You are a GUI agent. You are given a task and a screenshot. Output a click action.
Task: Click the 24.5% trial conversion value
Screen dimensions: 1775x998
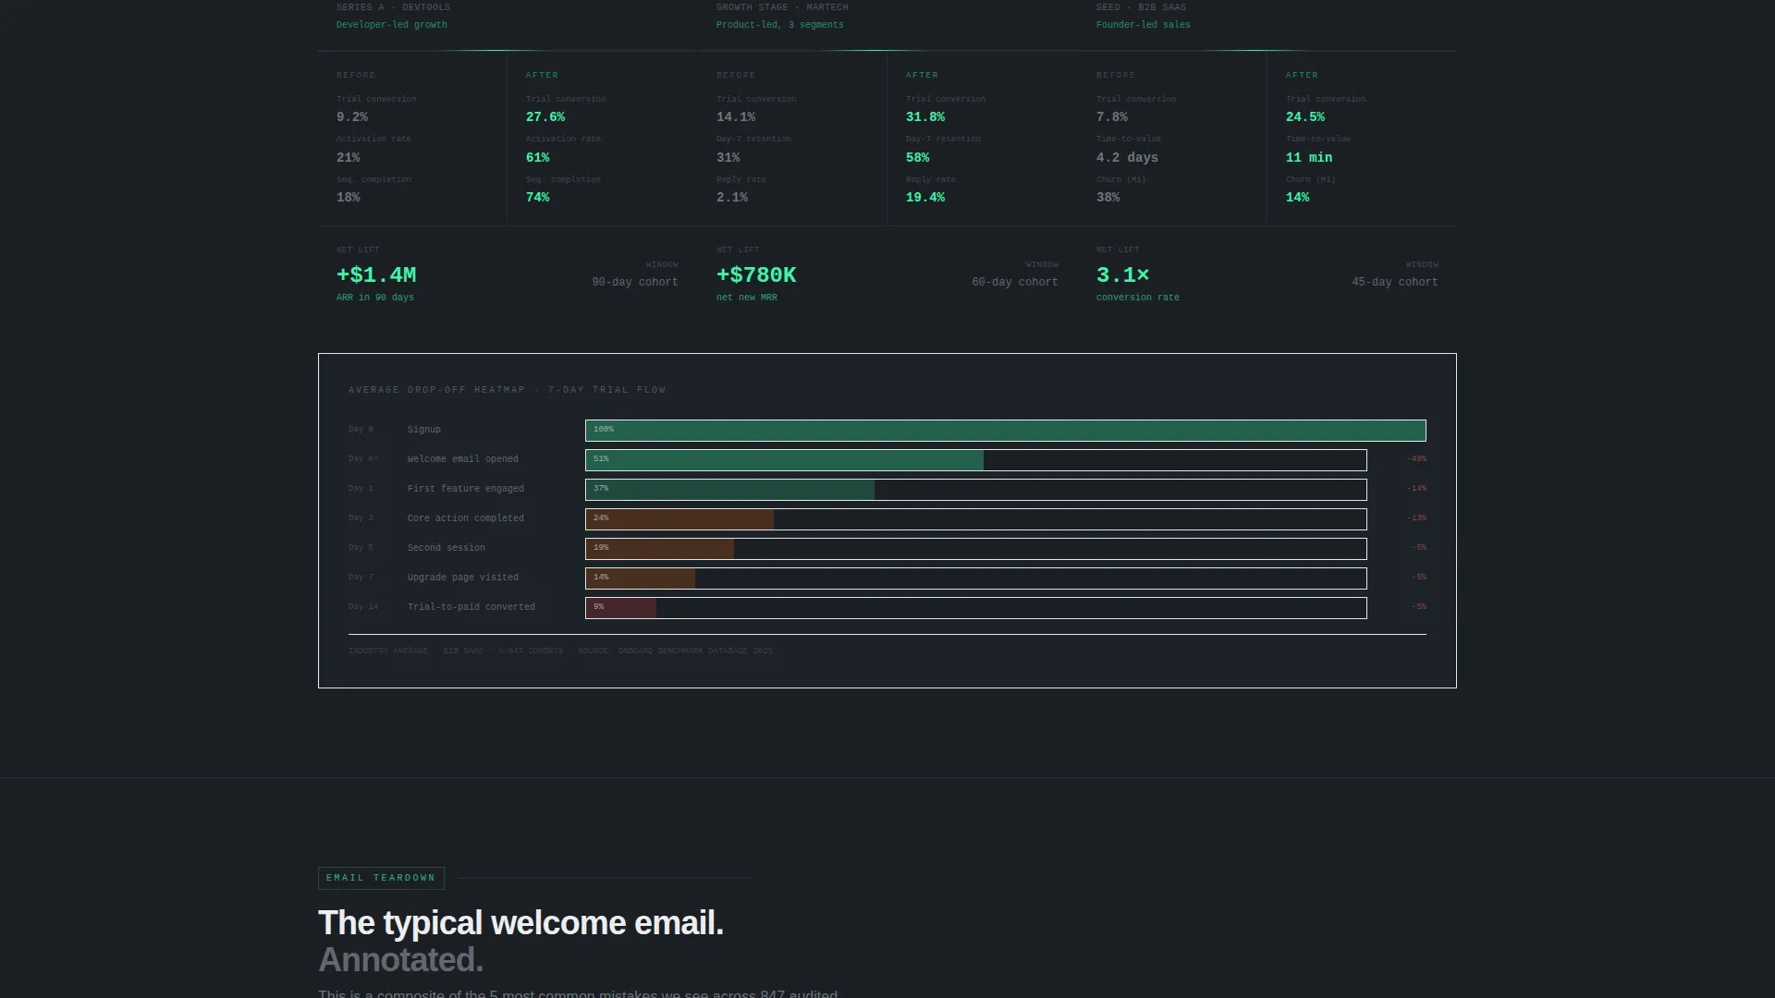(1305, 117)
